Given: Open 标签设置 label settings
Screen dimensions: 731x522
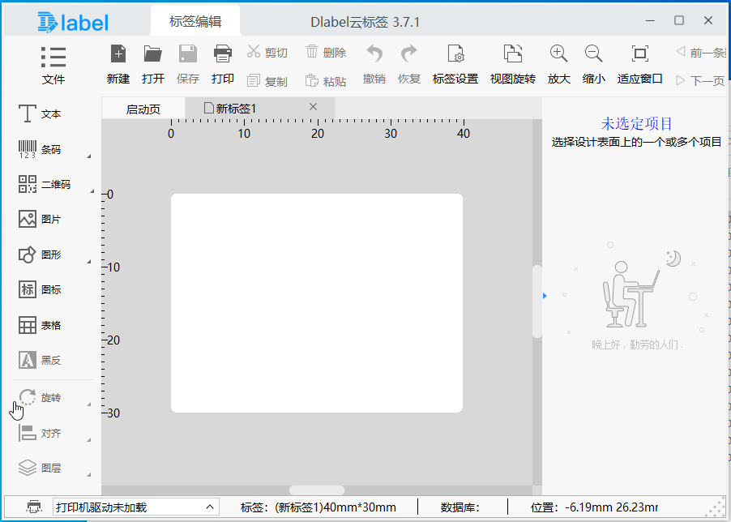Looking at the screenshot, I should coord(455,65).
